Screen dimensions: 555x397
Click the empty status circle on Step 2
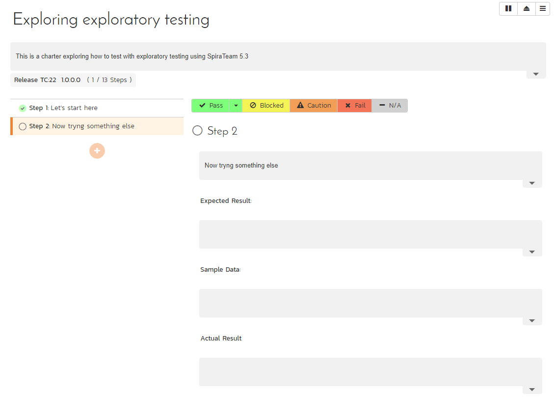click(x=23, y=126)
